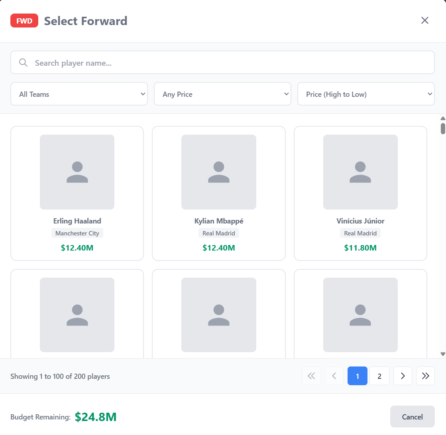The height and width of the screenshot is (435, 446).
Task: Choose the Vinícius Júnior player name
Action: pyautogui.click(x=360, y=221)
